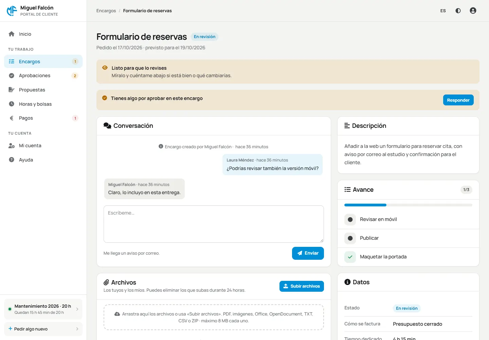The image size is (489, 340).
Task: Click the info icon beside Encargo creado
Action: pyautogui.click(x=161, y=147)
